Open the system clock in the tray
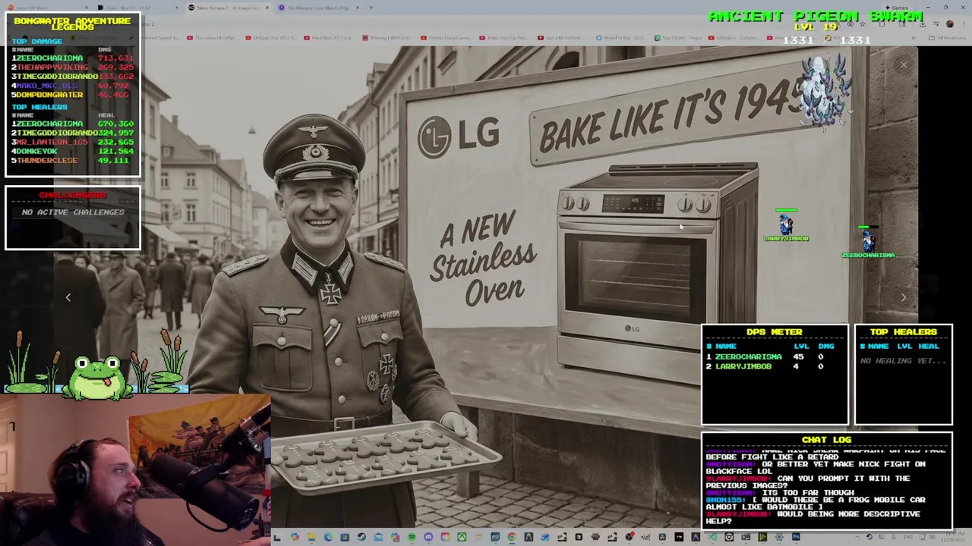 (x=951, y=537)
